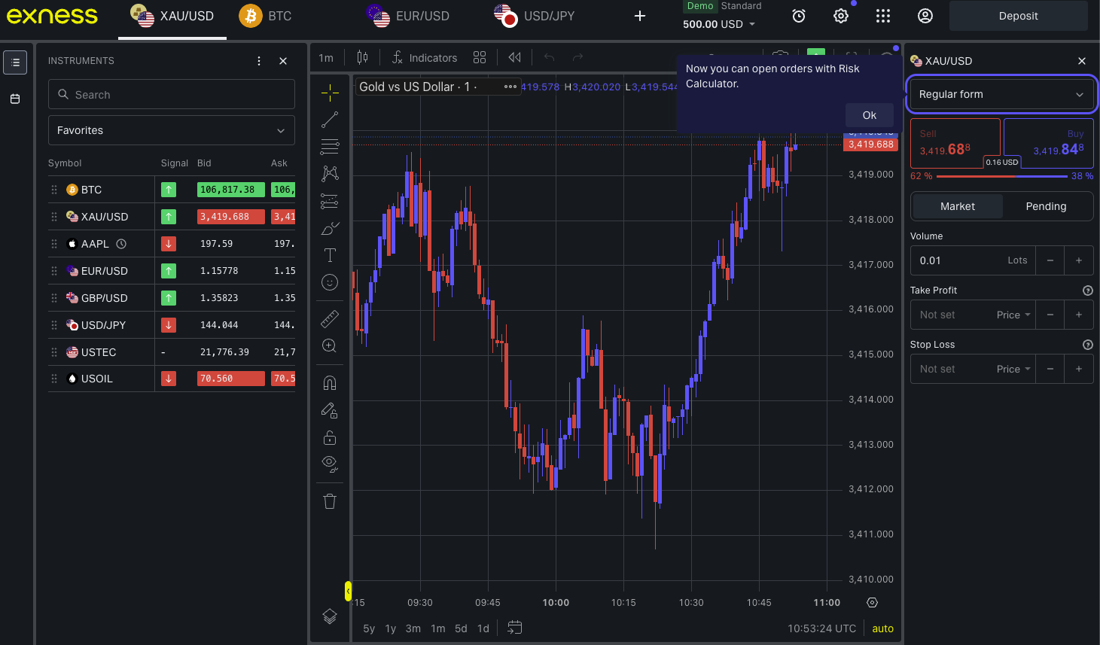Set chart range to 5d
This screenshot has height=645, width=1100.
461,628
